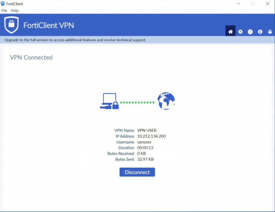Click the Duration label

pos(126,148)
